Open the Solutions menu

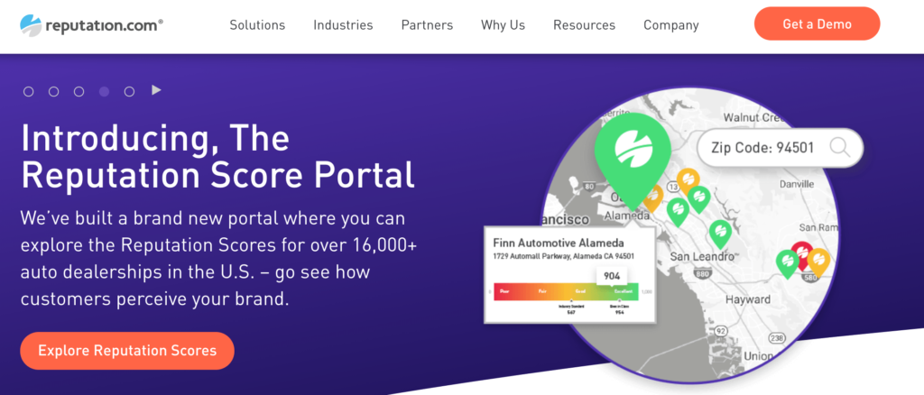click(x=257, y=24)
